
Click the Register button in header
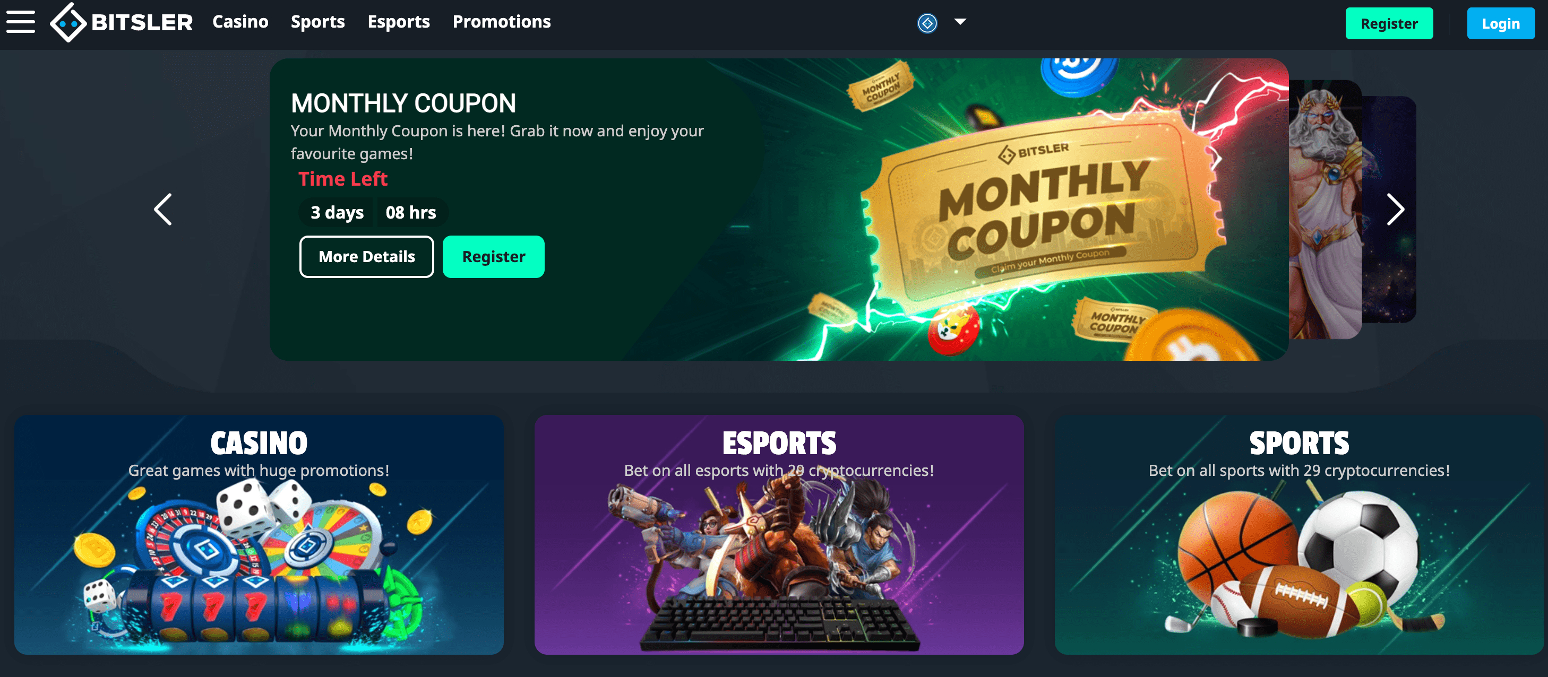[x=1389, y=23]
